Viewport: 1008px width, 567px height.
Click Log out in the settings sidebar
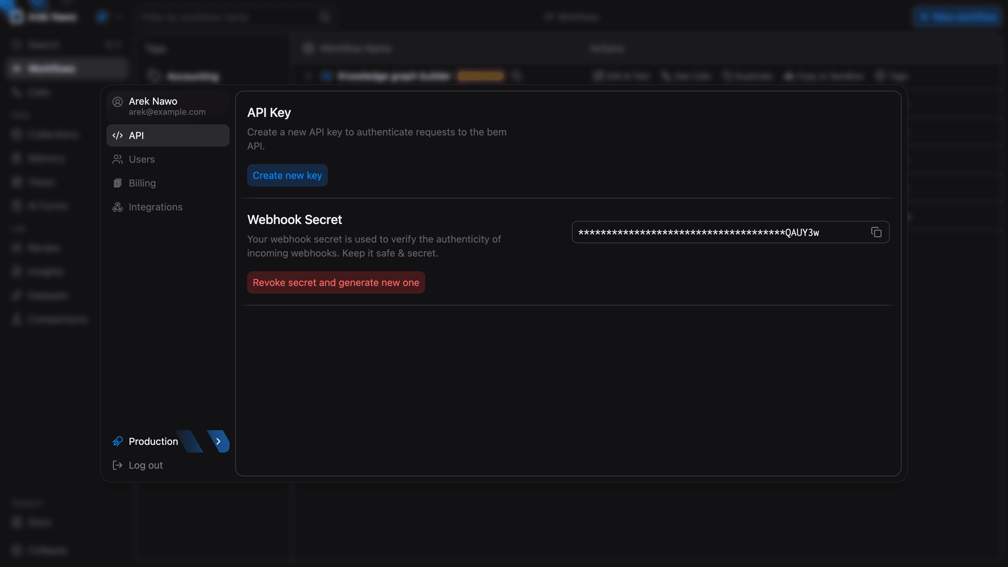click(x=168, y=465)
